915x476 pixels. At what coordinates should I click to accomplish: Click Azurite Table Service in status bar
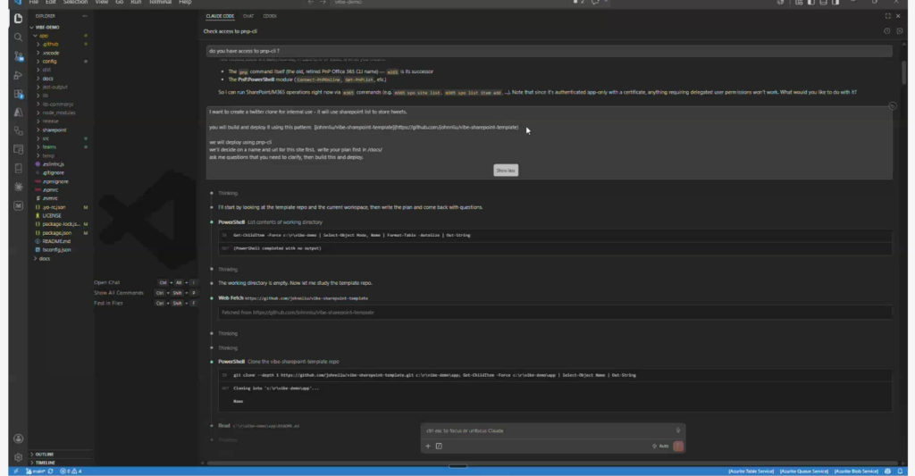point(751,472)
